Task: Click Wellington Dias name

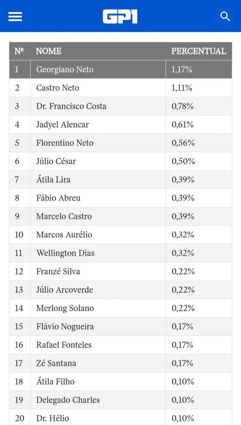Action: [x=65, y=253]
